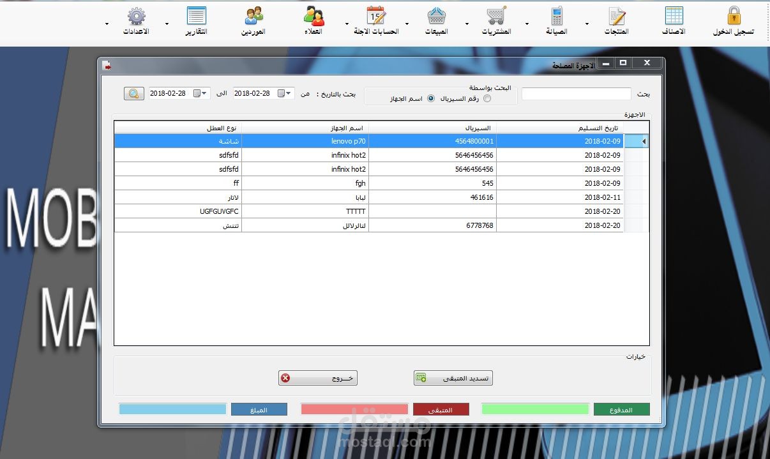Click the تسجيل الدخول toolbar label
Screen dimensions: 770x459
click(734, 32)
